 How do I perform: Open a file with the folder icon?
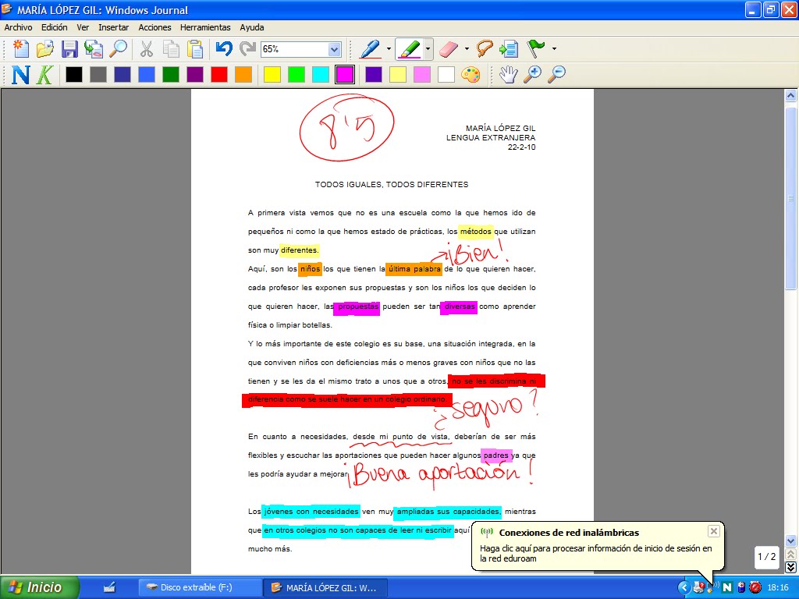click(x=44, y=49)
